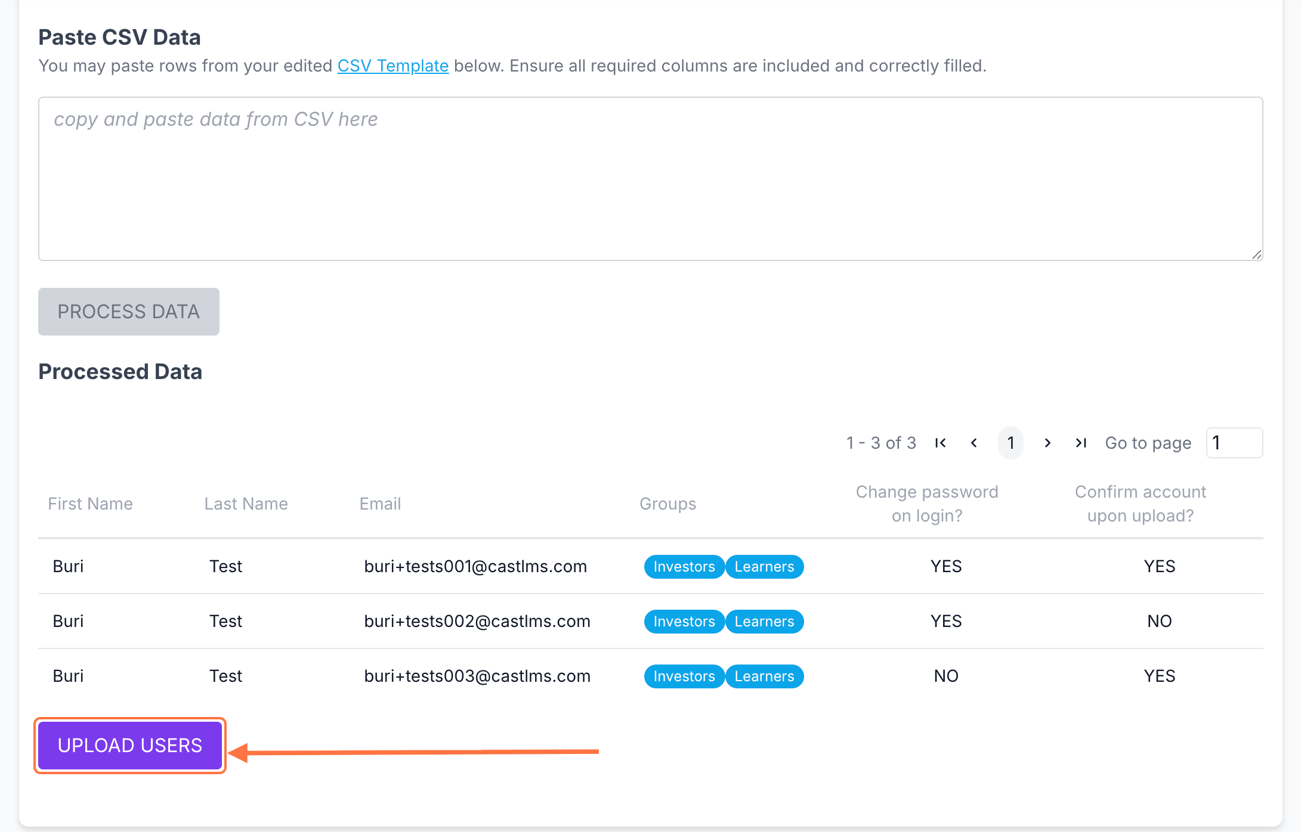Select buri+tests002@castlms.com email cell
The height and width of the screenshot is (832, 1301).
coord(477,621)
